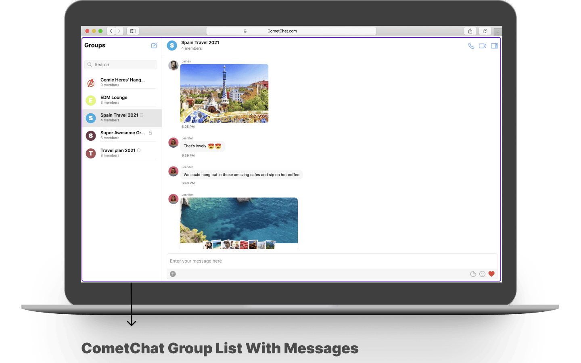This screenshot has width=581, height=363.
Task: Open the blue sea photo from Jennifer
Action: coord(239,220)
